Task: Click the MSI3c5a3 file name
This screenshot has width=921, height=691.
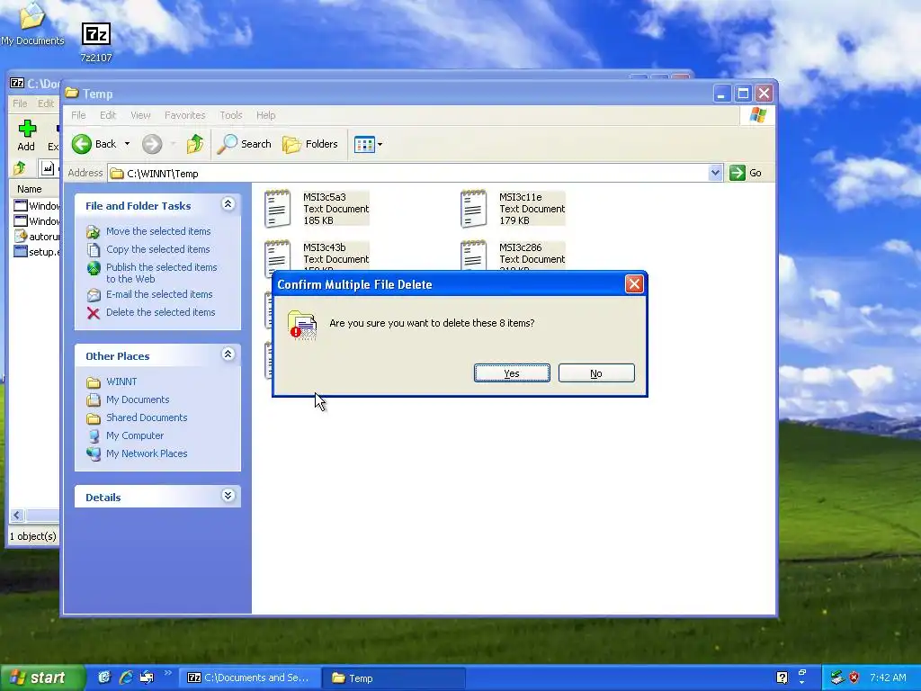Action: 324,197
